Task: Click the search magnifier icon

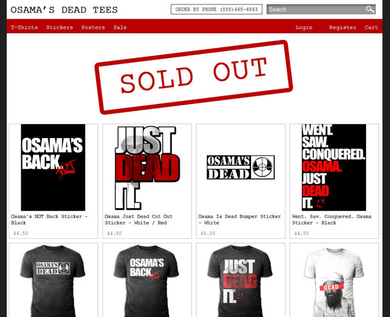Action: click(x=370, y=9)
